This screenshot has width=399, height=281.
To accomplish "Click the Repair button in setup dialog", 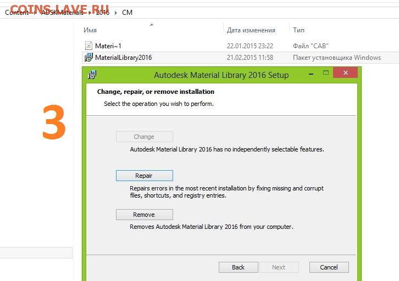I will [145, 176].
